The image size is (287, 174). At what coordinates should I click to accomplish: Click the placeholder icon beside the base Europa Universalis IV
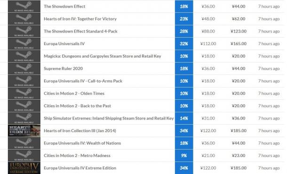tap(24, 44)
